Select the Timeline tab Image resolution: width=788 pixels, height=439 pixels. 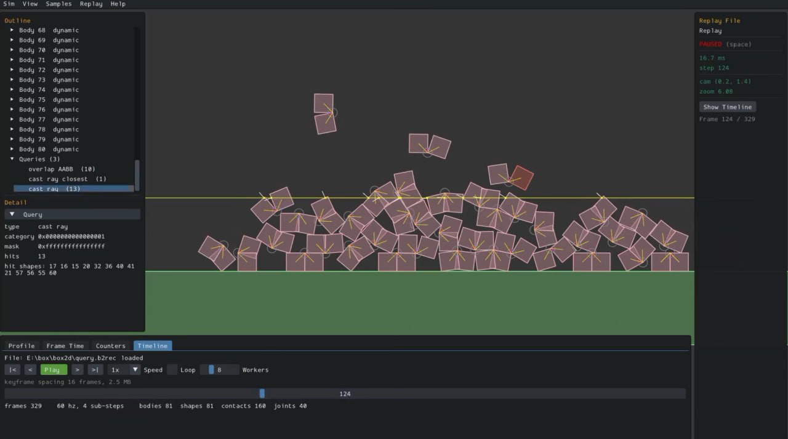[x=153, y=346]
